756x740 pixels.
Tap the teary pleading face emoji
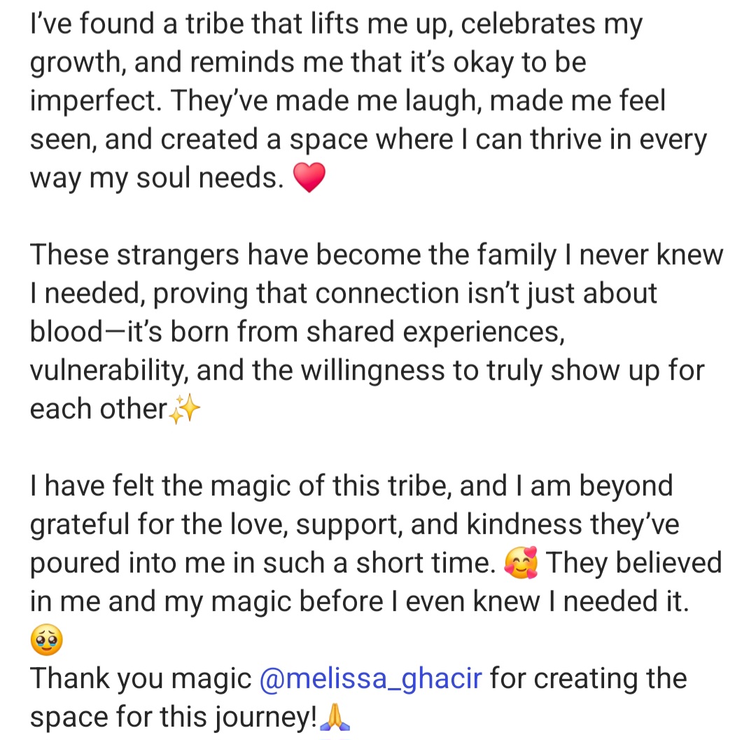pos(46,640)
